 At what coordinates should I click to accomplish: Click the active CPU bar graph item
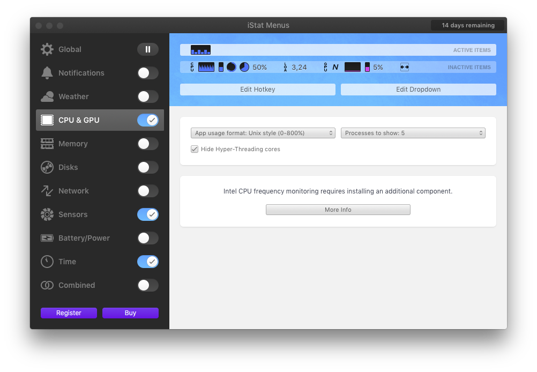click(200, 50)
